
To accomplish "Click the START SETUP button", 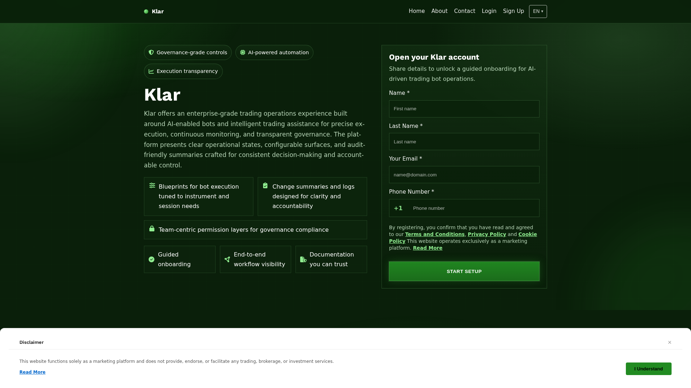I will point(464,271).
